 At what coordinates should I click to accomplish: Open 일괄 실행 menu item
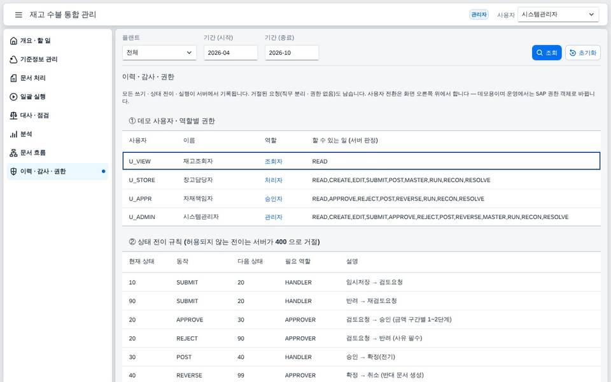[57, 97]
